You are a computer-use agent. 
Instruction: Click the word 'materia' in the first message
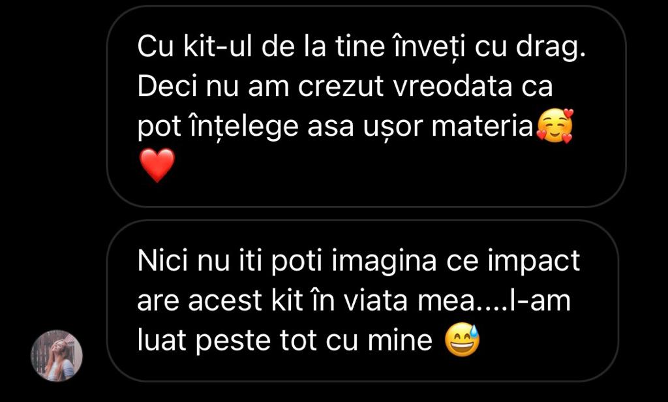(482, 127)
